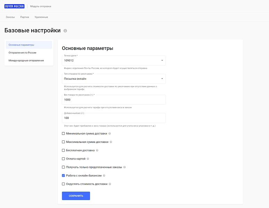Go to the Удаленные tab
This screenshot has width=269, height=208.
pyautogui.click(x=41, y=17)
